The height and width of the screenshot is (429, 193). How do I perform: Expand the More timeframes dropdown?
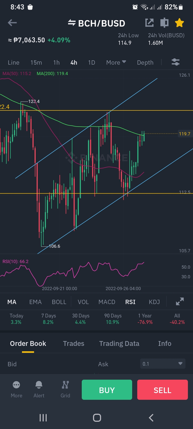[116, 62]
